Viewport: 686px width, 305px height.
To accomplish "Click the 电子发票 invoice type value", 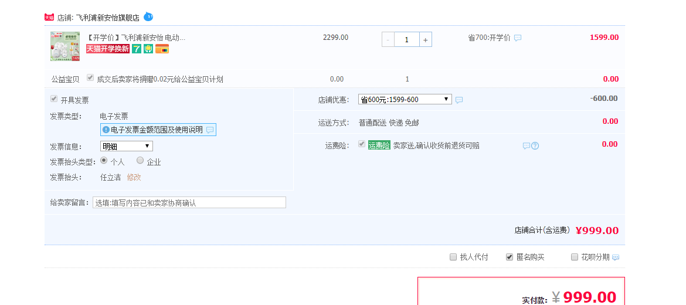I will [114, 116].
